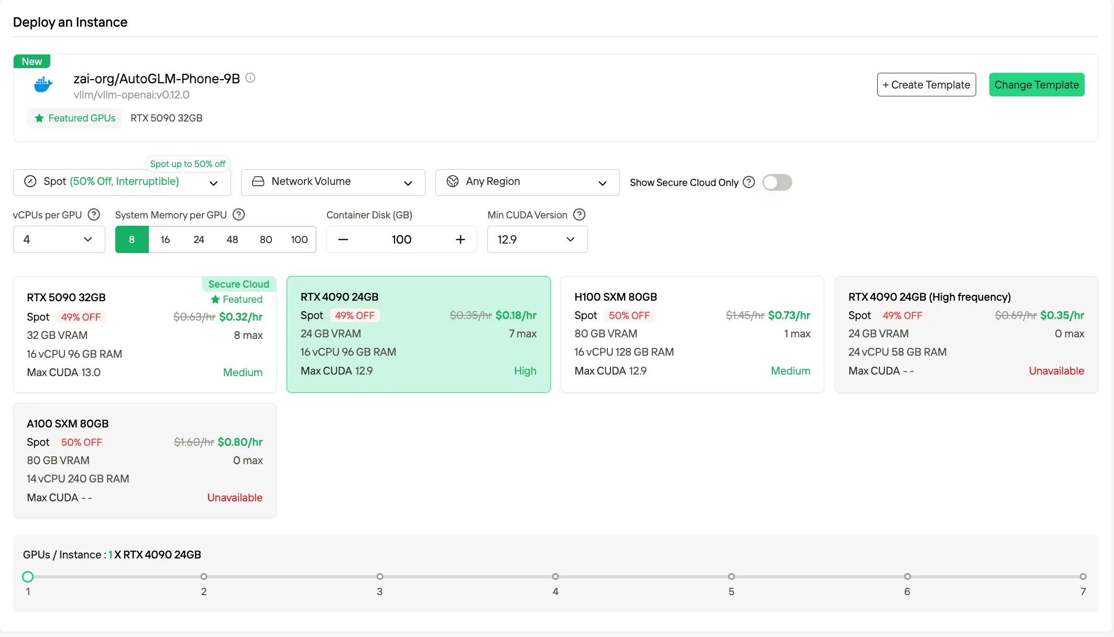Set GPU count slider to 4
1114x637 pixels.
[555, 577]
